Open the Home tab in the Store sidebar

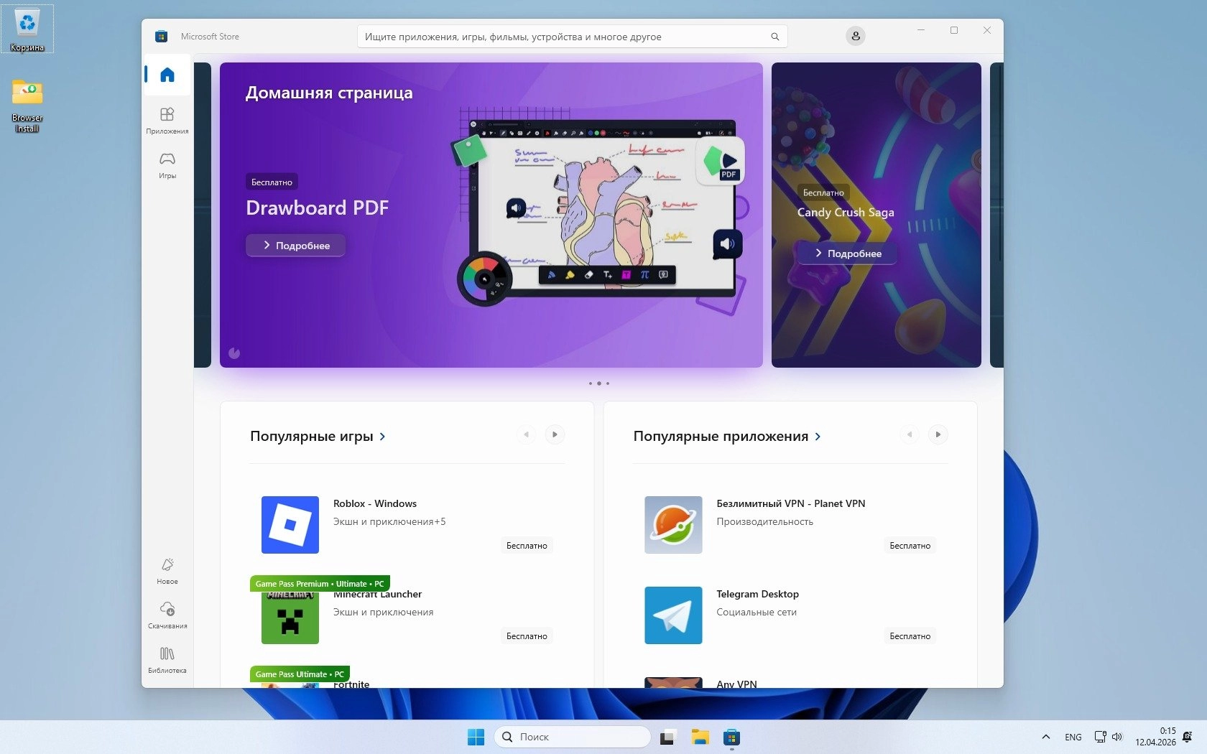(x=167, y=75)
